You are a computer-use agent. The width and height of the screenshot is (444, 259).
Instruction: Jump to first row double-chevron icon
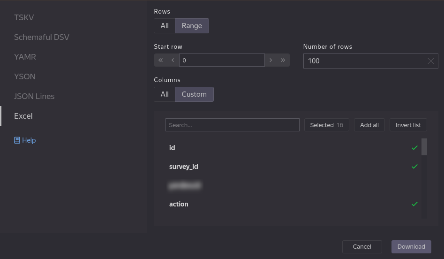click(160, 60)
